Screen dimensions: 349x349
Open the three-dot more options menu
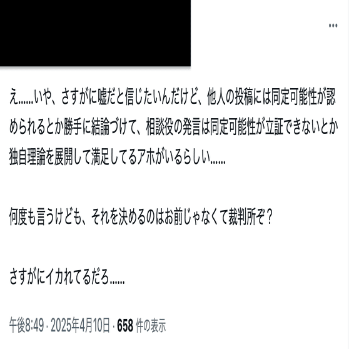[333, 26]
